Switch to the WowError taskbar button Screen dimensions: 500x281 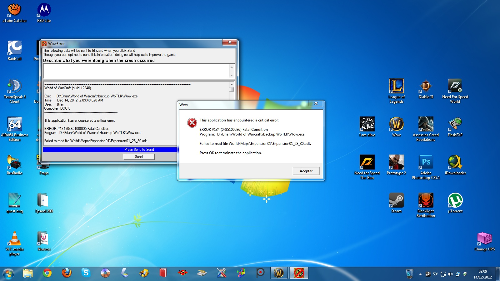point(299,273)
